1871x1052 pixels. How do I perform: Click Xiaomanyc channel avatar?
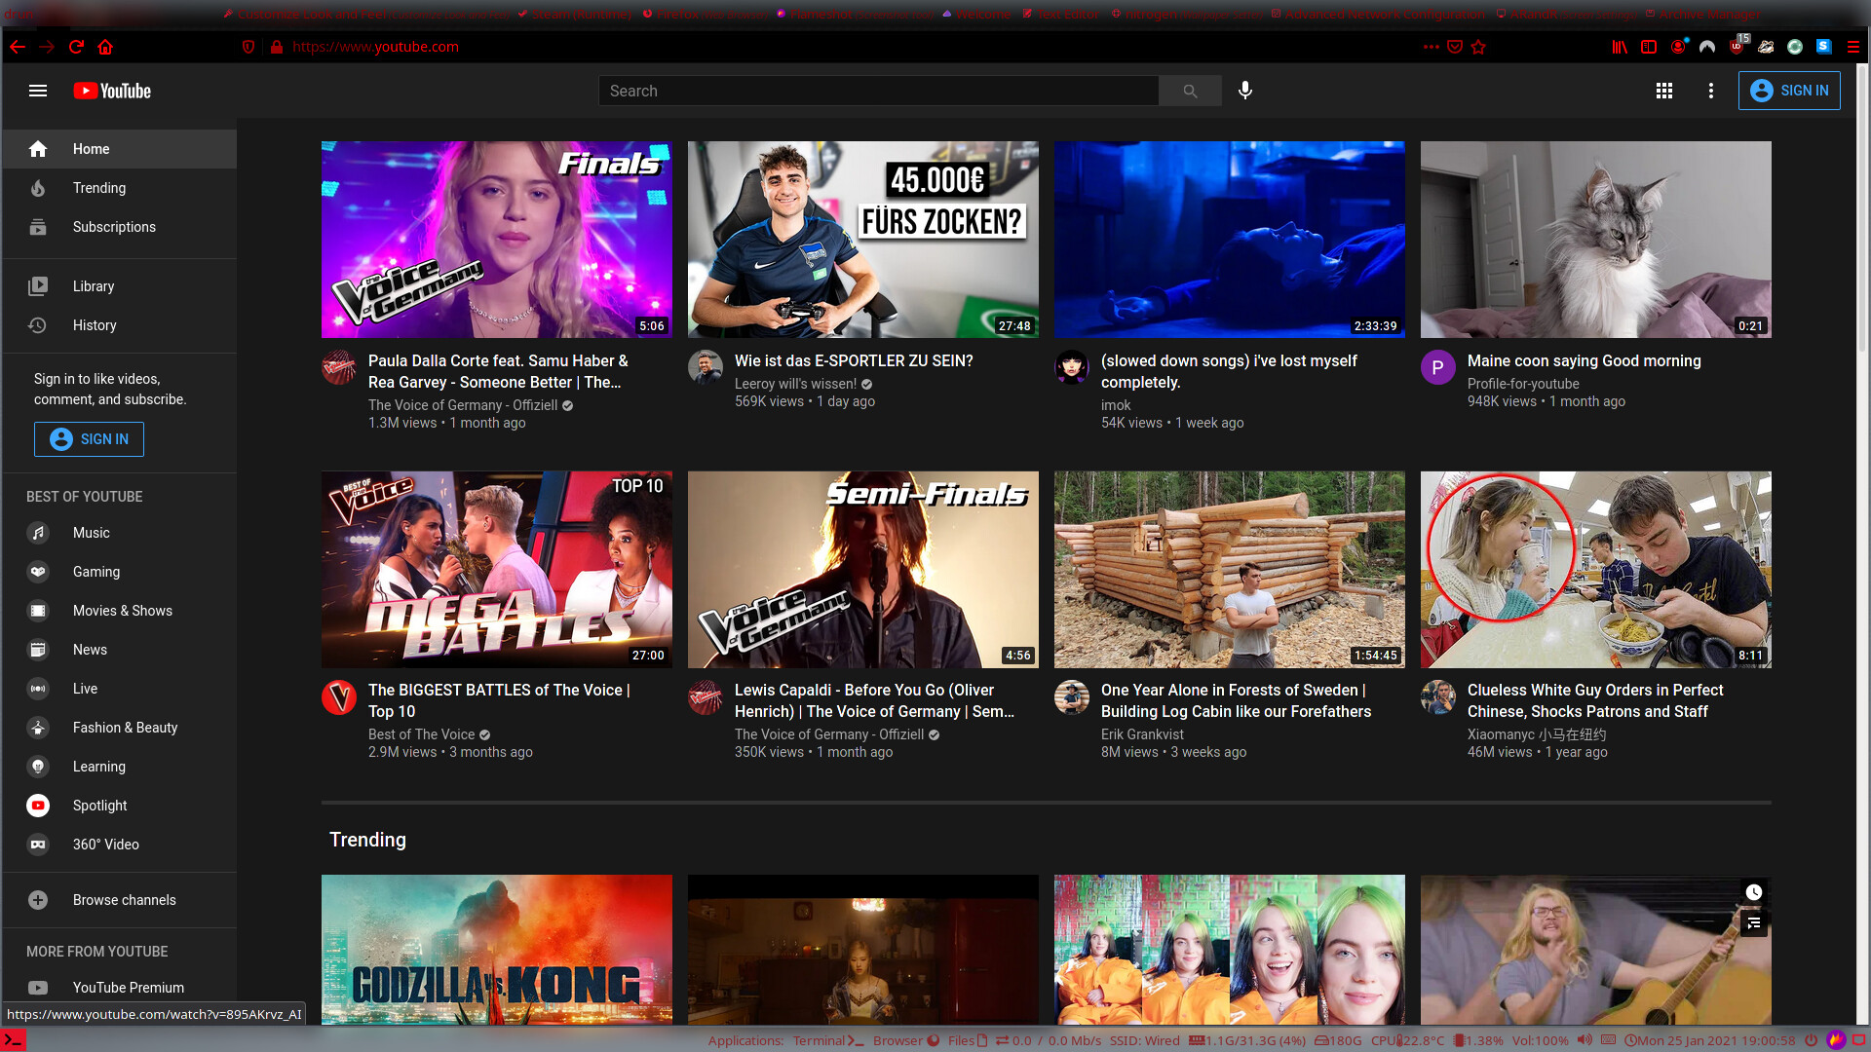click(x=1438, y=697)
